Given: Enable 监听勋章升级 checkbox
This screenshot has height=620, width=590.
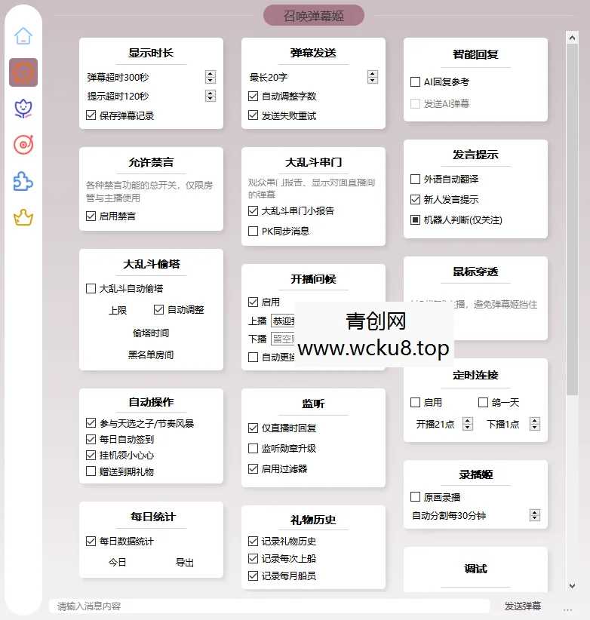Looking at the screenshot, I should tap(253, 448).
